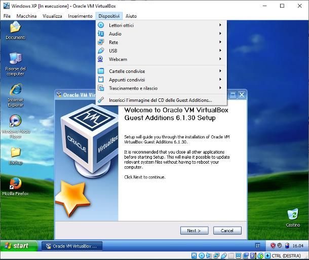Launch Internet Explorer from desktop
The width and height of the screenshot is (309, 260).
15,95
